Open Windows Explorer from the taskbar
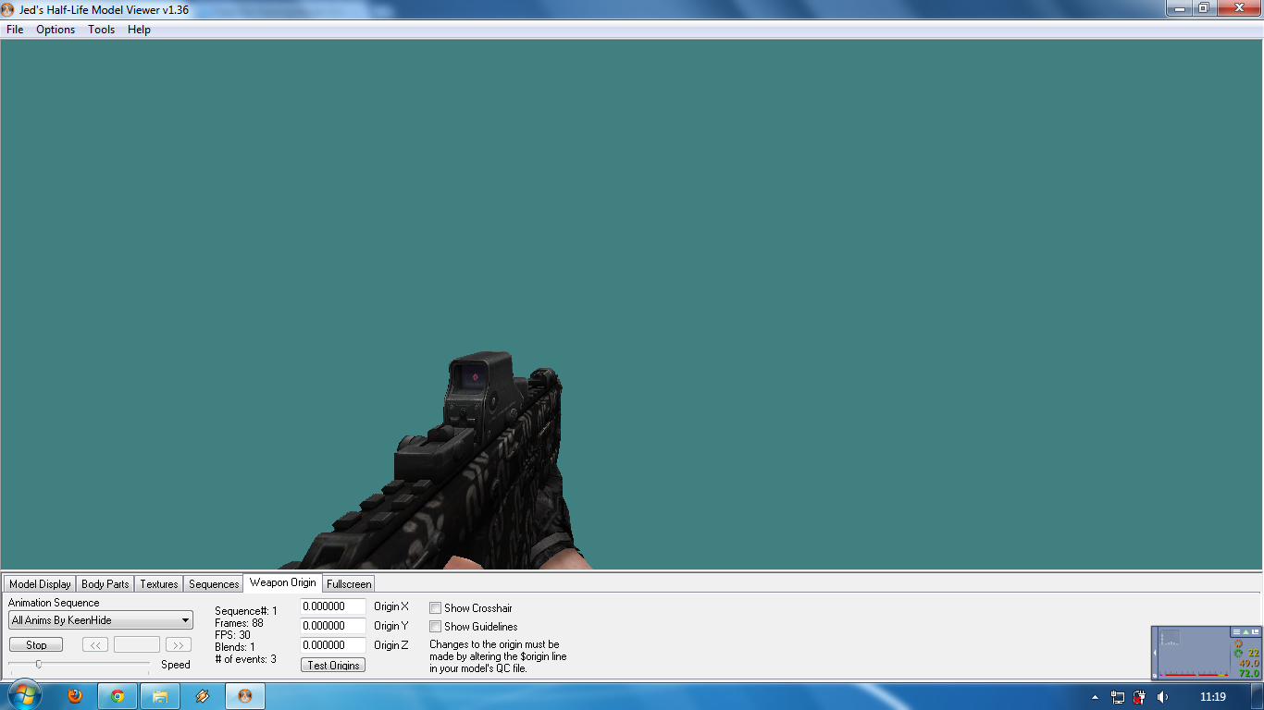Viewport: 1264px width, 710px height. click(x=160, y=696)
